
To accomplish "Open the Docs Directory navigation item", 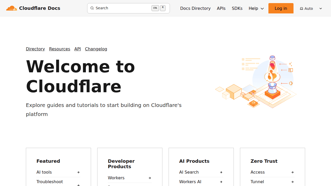I will [195, 8].
